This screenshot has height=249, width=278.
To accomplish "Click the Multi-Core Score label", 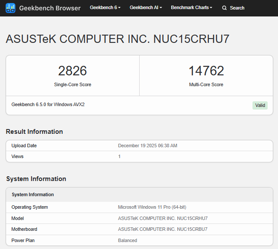I will tap(206, 84).
